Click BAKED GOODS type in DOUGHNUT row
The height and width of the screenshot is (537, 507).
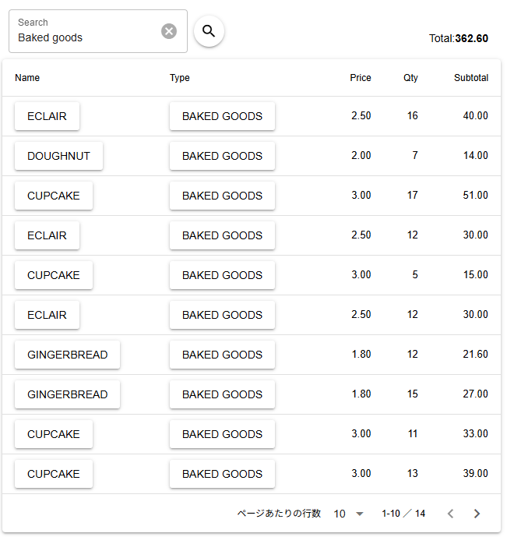[x=222, y=156]
